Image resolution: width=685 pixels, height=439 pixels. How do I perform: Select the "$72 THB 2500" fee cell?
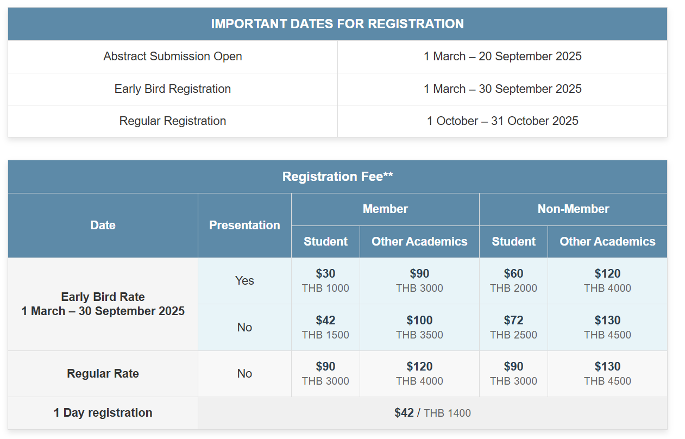tap(513, 327)
